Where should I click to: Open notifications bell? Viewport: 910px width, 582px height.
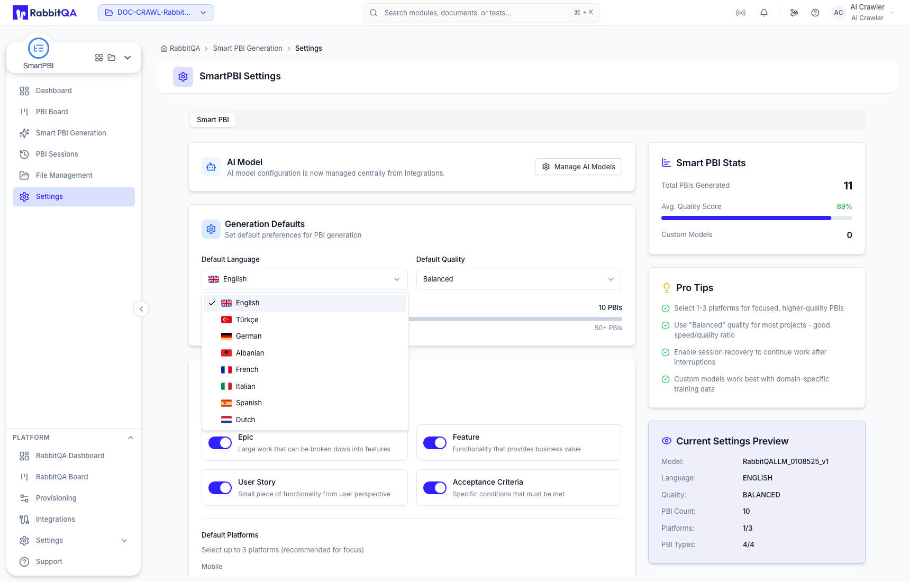pyautogui.click(x=764, y=13)
